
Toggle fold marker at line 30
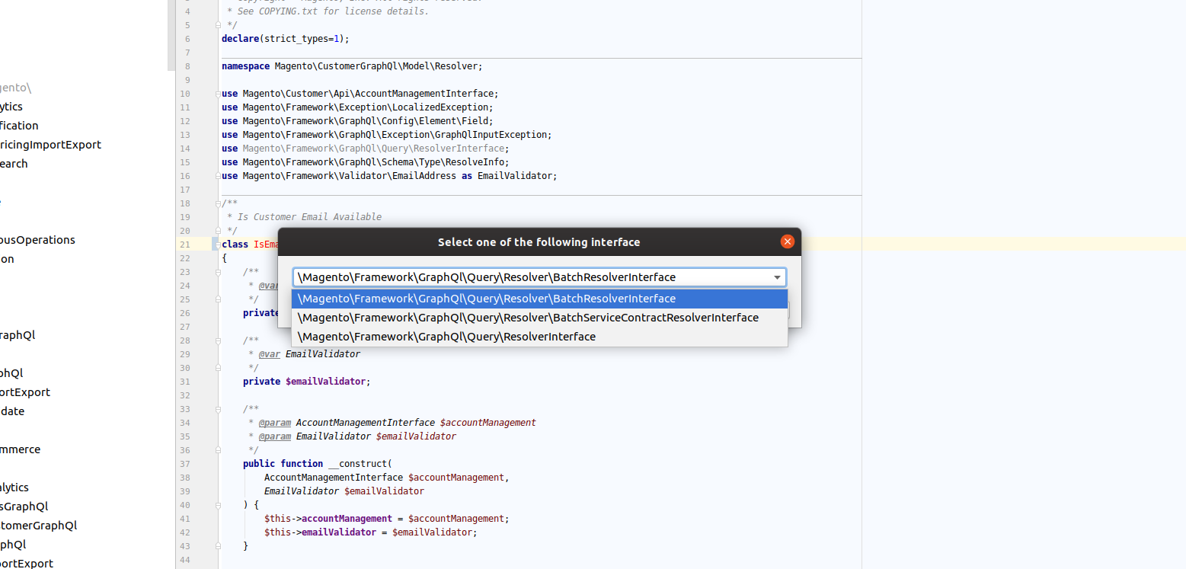coord(218,368)
